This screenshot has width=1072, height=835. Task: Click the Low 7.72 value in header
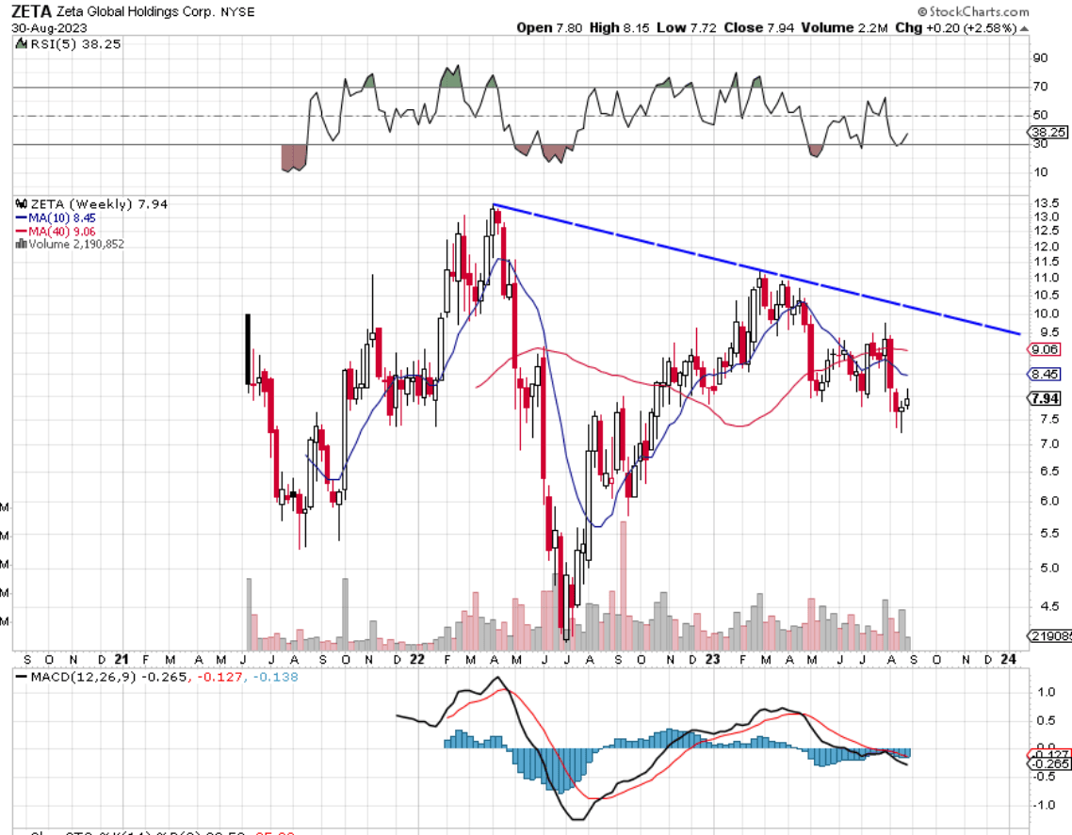(687, 28)
